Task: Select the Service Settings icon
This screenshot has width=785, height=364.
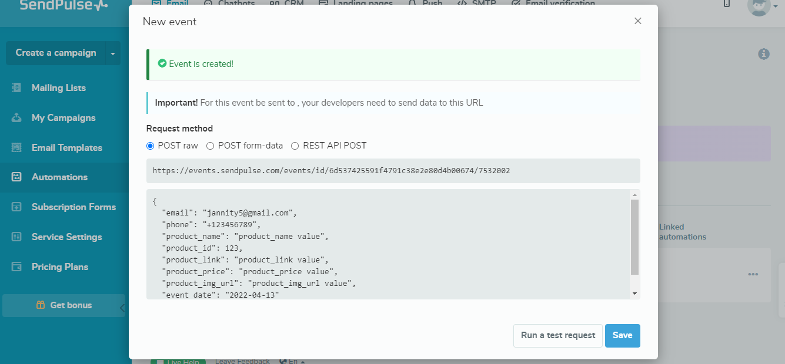Action: [x=15, y=237]
